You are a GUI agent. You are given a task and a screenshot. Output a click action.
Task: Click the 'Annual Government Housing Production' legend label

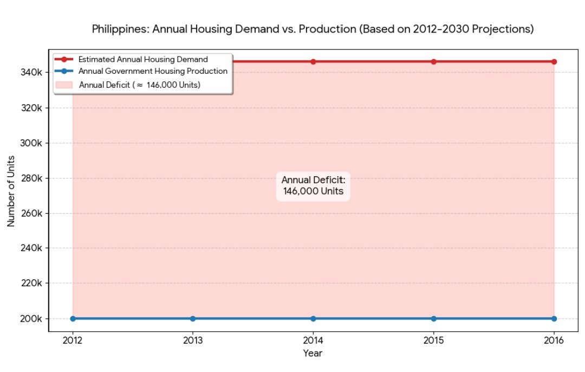[x=153, y=71]
